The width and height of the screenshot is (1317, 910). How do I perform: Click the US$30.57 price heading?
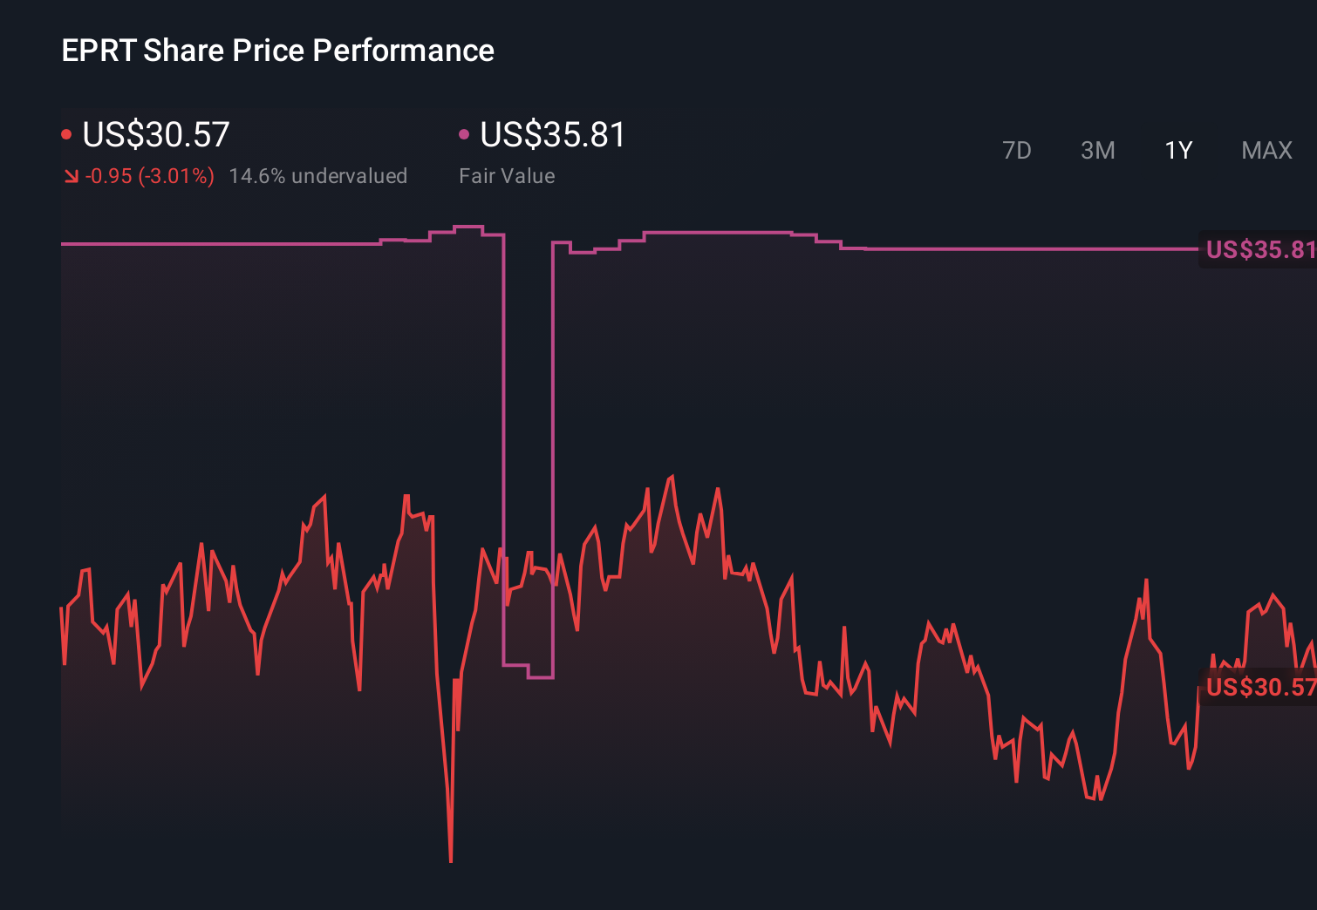click(155, 135)
